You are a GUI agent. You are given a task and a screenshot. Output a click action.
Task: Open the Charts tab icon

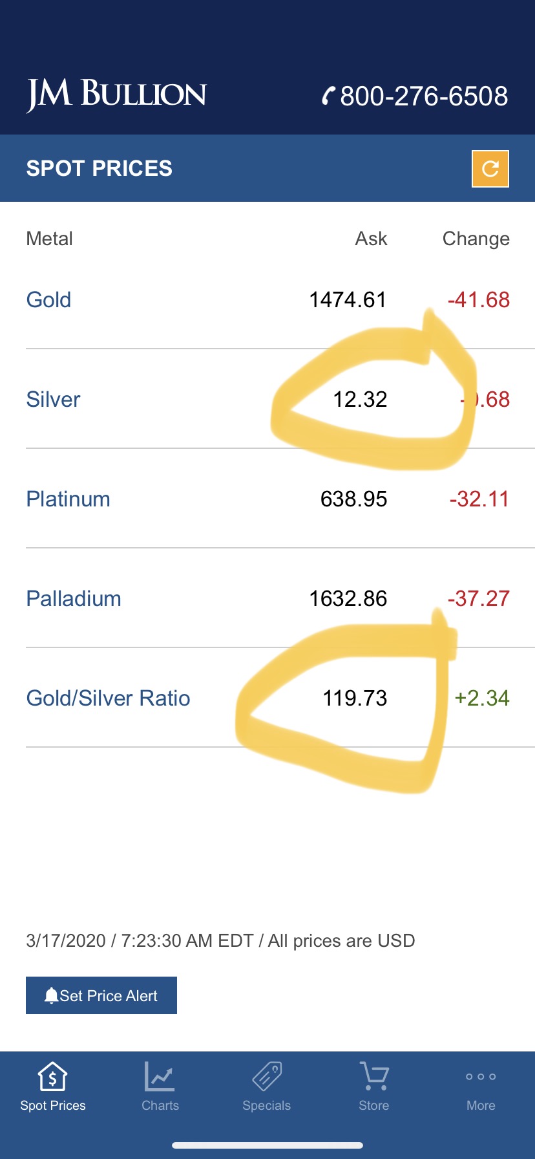tap(160, 1076)
